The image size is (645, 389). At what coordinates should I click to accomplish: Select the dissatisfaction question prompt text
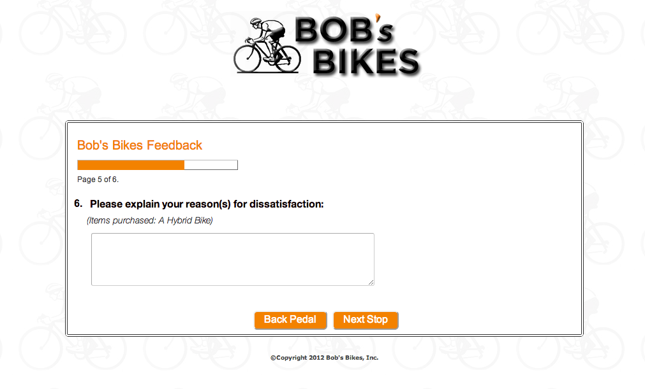(207, 204)
